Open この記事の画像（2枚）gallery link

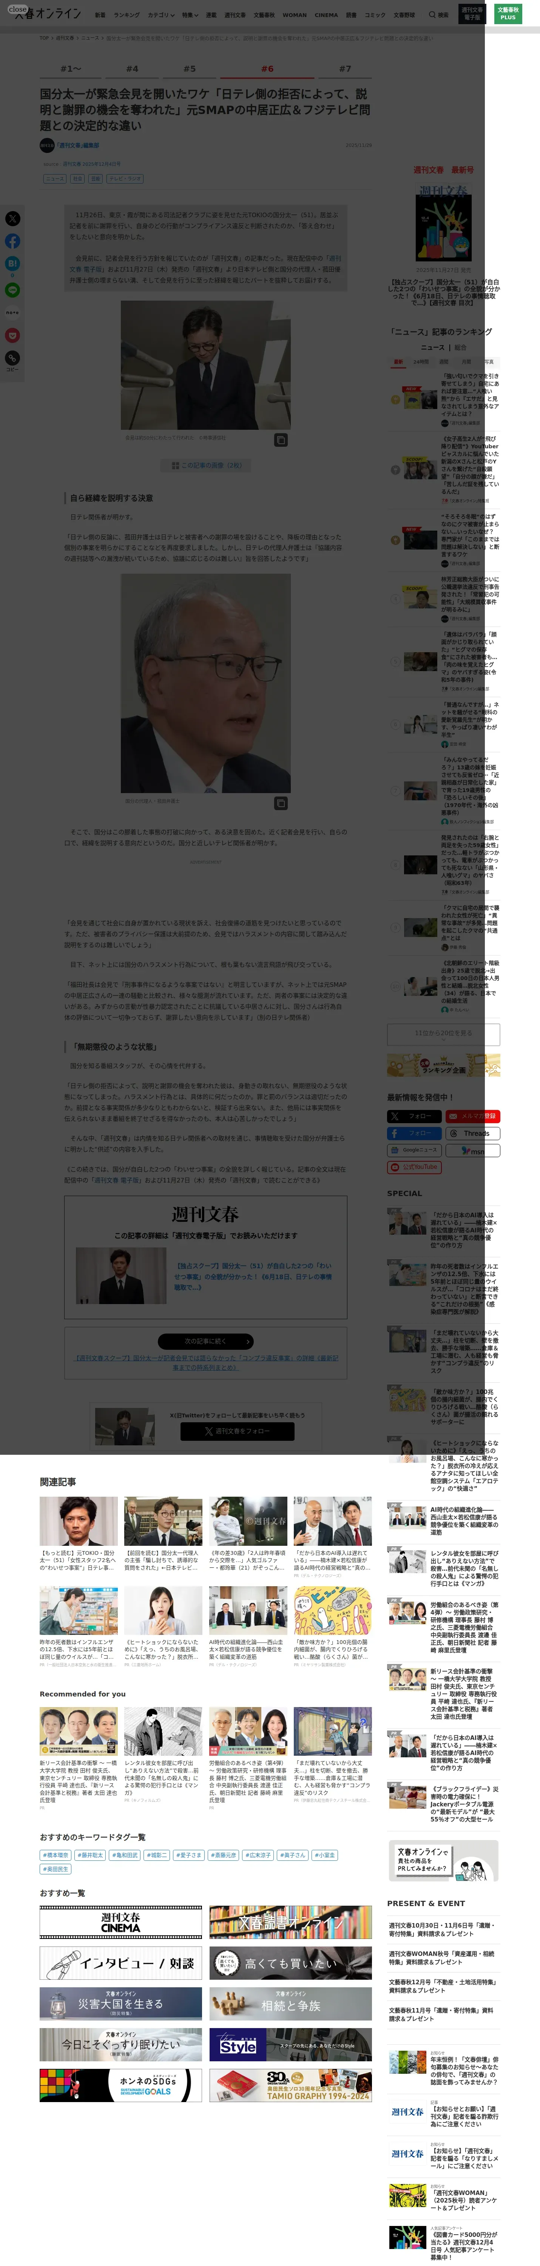coord(206,465)
